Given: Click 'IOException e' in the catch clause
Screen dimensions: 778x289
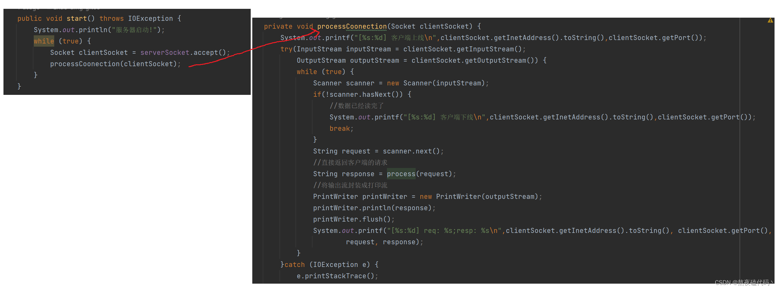Looking at the screenshot, I should coord(340,265).
